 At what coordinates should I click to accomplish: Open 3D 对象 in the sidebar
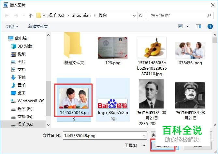21,46
